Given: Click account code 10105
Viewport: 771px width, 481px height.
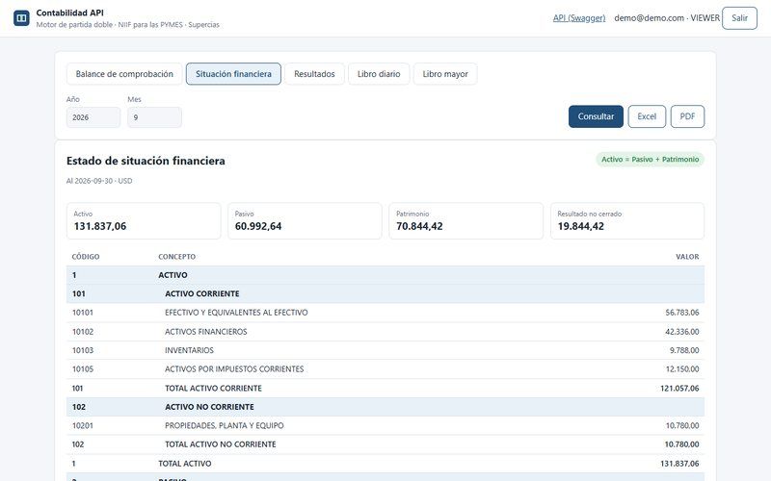Looking at the screenshot, I should point(83,369).
